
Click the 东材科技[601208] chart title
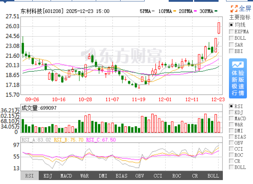point(42,11)
